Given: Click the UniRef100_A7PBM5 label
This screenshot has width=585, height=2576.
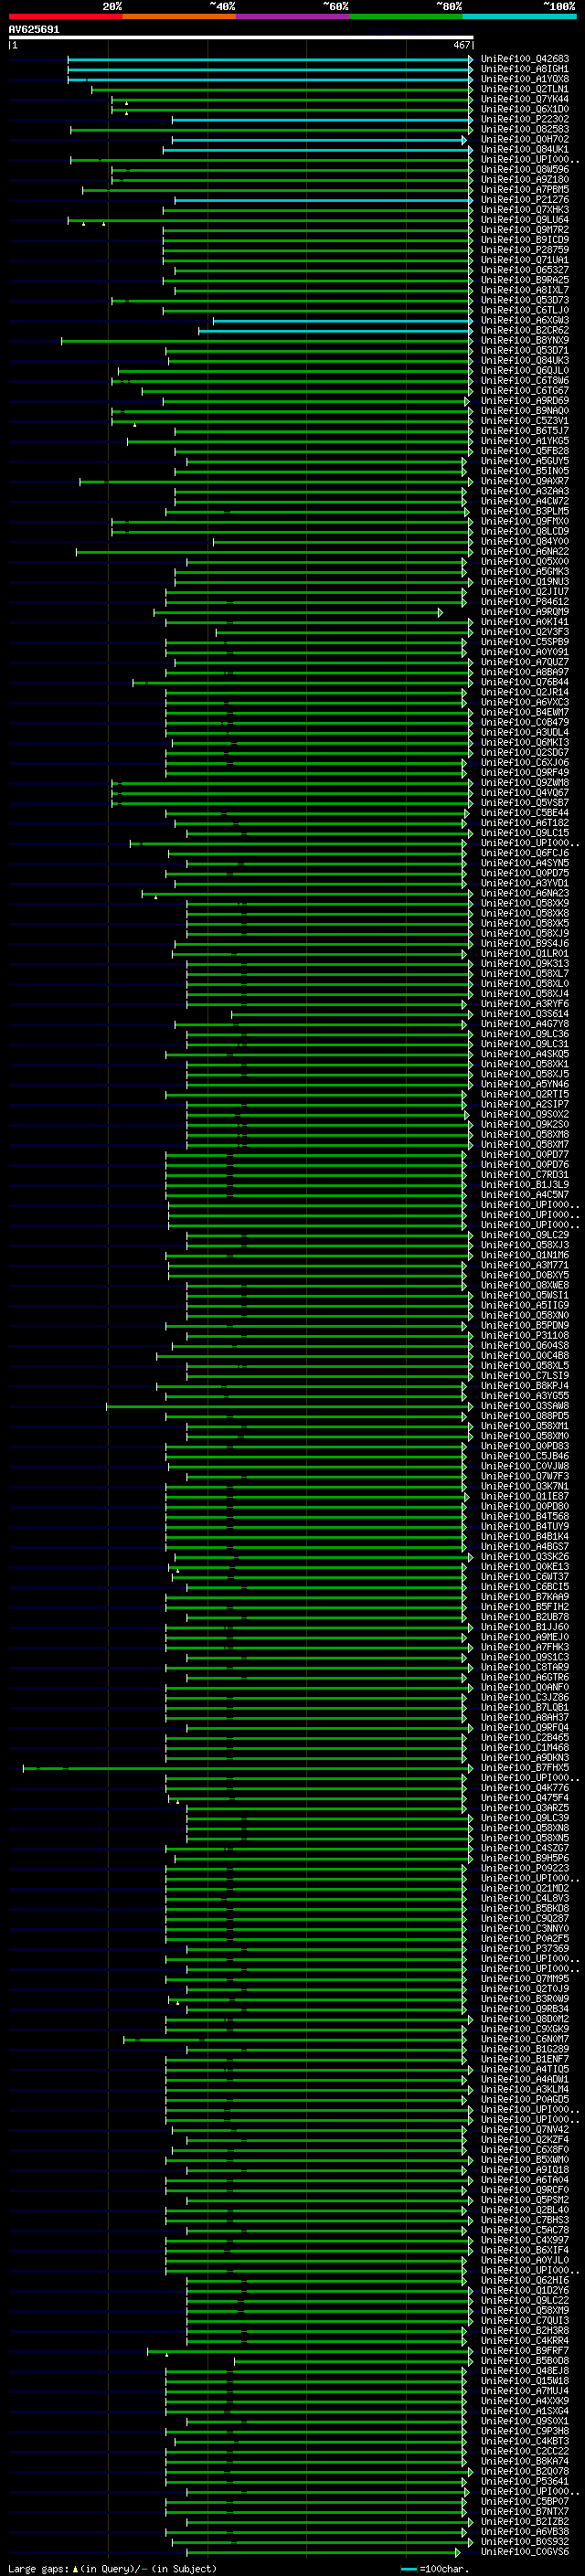Looking at the screenshot, I should coord(525,189).
